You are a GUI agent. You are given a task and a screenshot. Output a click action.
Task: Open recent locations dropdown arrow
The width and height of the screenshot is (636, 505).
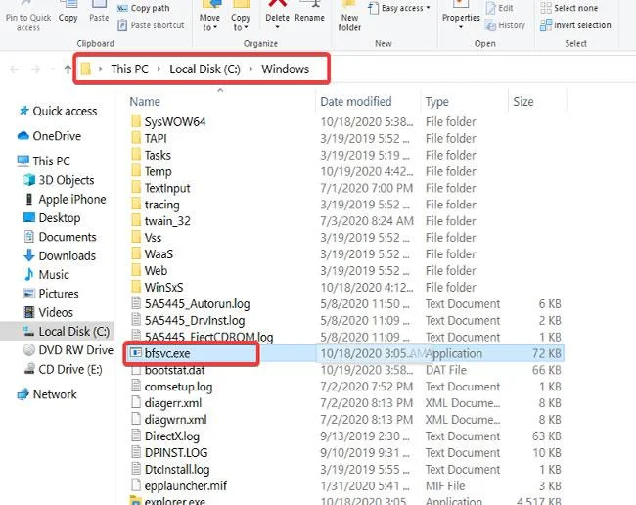(52, 69)
